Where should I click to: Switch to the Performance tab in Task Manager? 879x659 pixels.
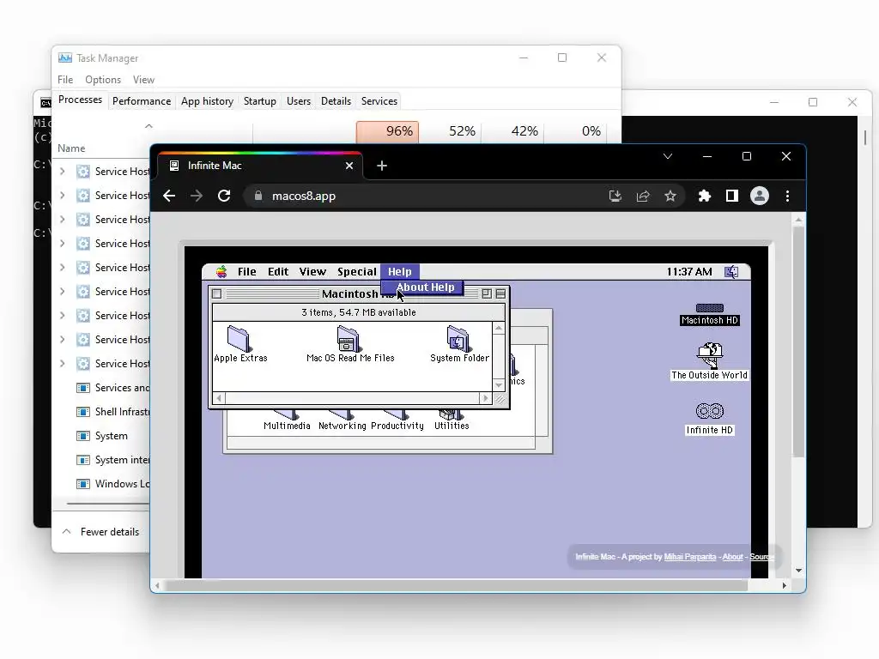point(142,101)
